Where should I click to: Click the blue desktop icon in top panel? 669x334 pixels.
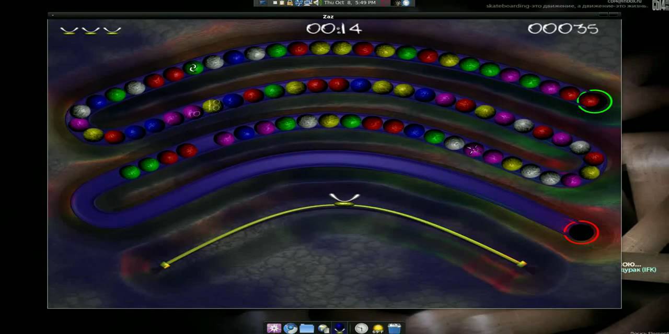(x=263, y=3)
